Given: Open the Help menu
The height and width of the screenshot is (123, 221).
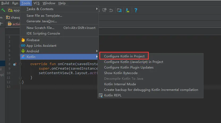Looking at the screenshot, I should click(x=62, y=3).
